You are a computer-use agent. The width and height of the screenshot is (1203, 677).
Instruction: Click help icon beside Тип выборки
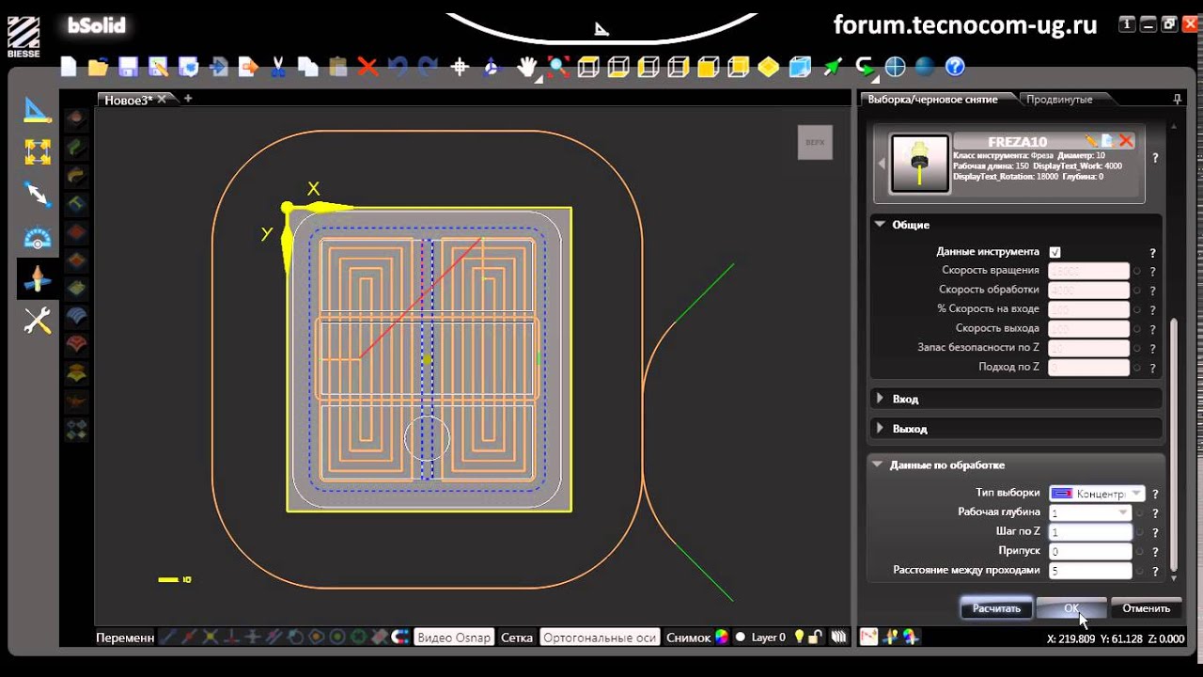click(x=1155, y=494)
